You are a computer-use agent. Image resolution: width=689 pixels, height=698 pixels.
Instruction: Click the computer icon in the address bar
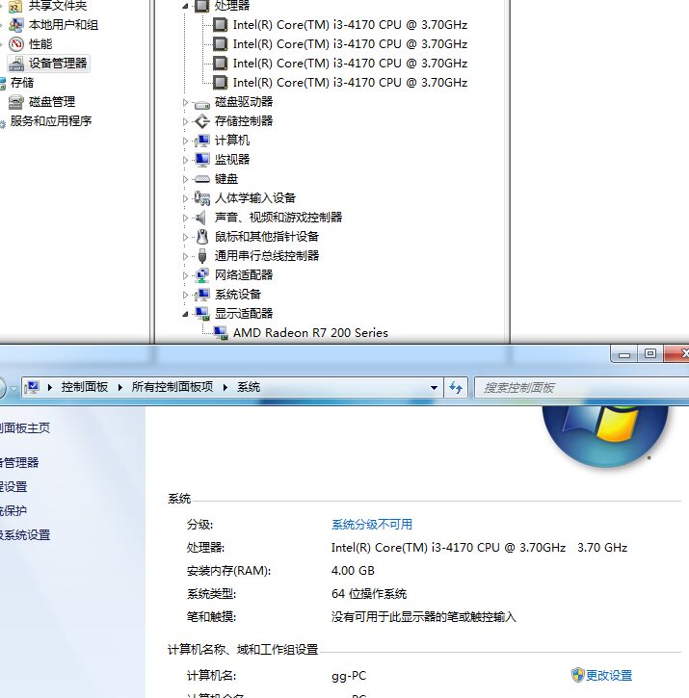click(x=32, y=387)
